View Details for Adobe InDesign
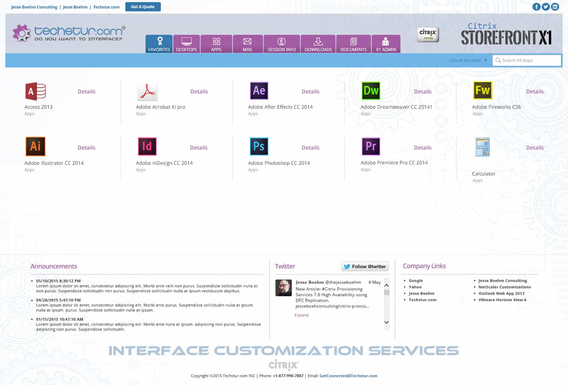The height and width of the screenshot is (385, 568). (x=199, y=148)
